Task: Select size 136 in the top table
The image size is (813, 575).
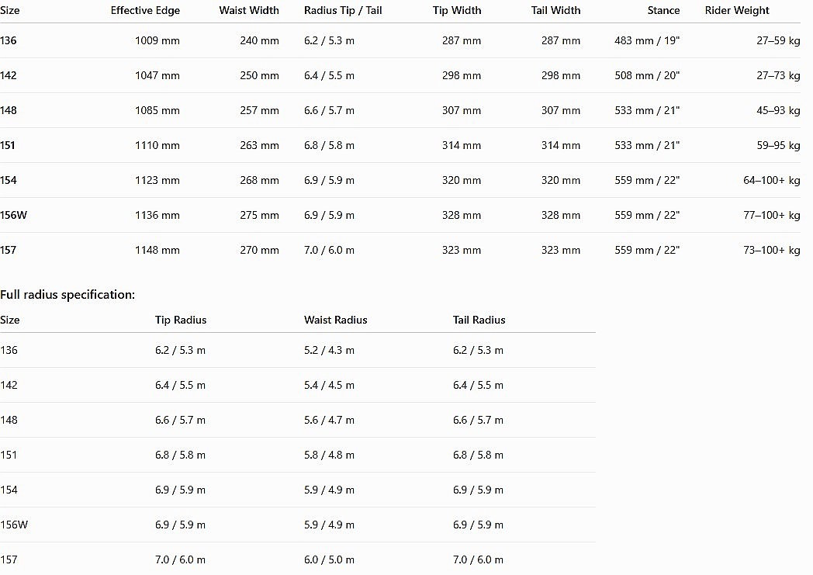Action: (9, 40)
